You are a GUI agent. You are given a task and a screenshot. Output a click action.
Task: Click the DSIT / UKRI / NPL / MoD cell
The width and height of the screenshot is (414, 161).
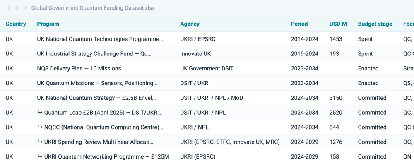click(212, 98)
